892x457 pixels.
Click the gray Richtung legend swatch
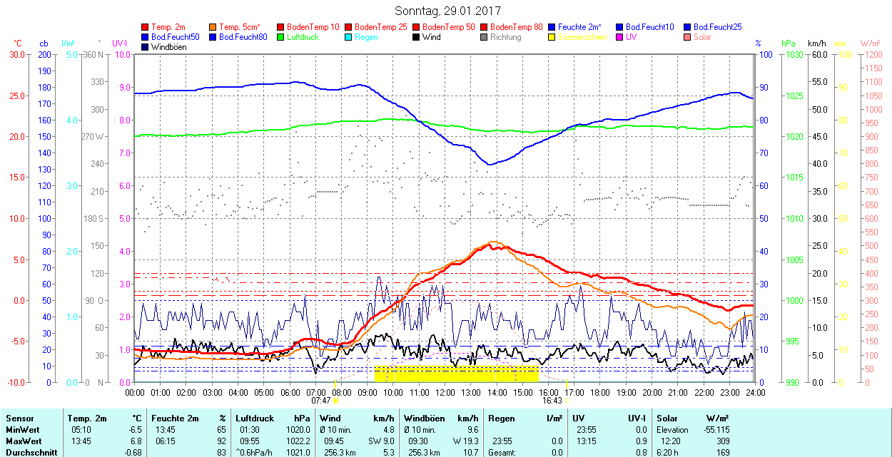[484, 37]
